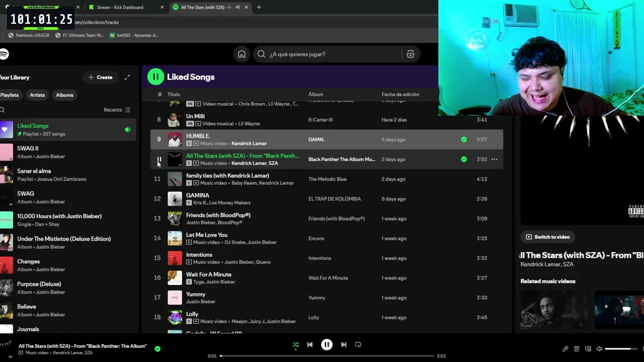Toggle shuffle in the player bar
644x362 pixels.
coord(296,345)
